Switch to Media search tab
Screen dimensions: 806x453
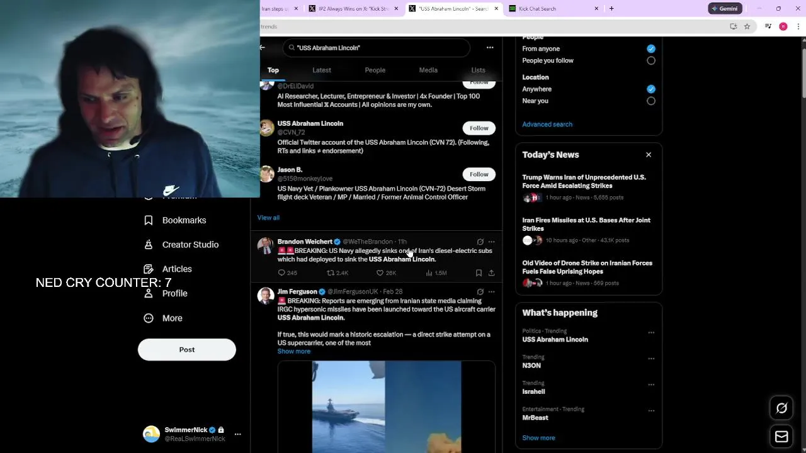[x=428, y=70]
